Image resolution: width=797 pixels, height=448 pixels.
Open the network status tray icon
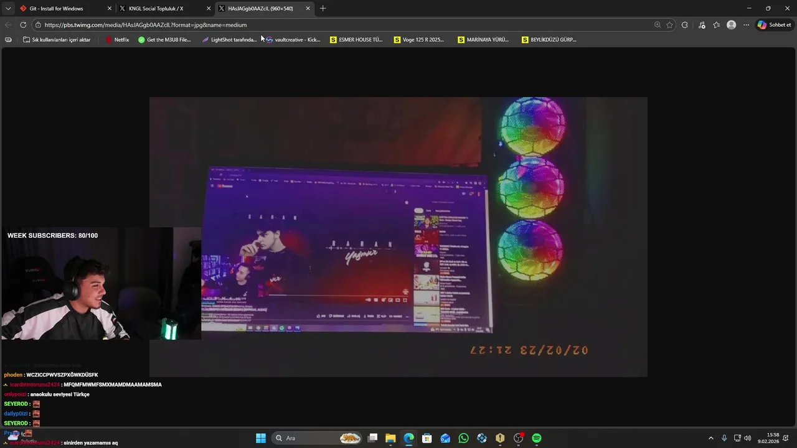737,438
